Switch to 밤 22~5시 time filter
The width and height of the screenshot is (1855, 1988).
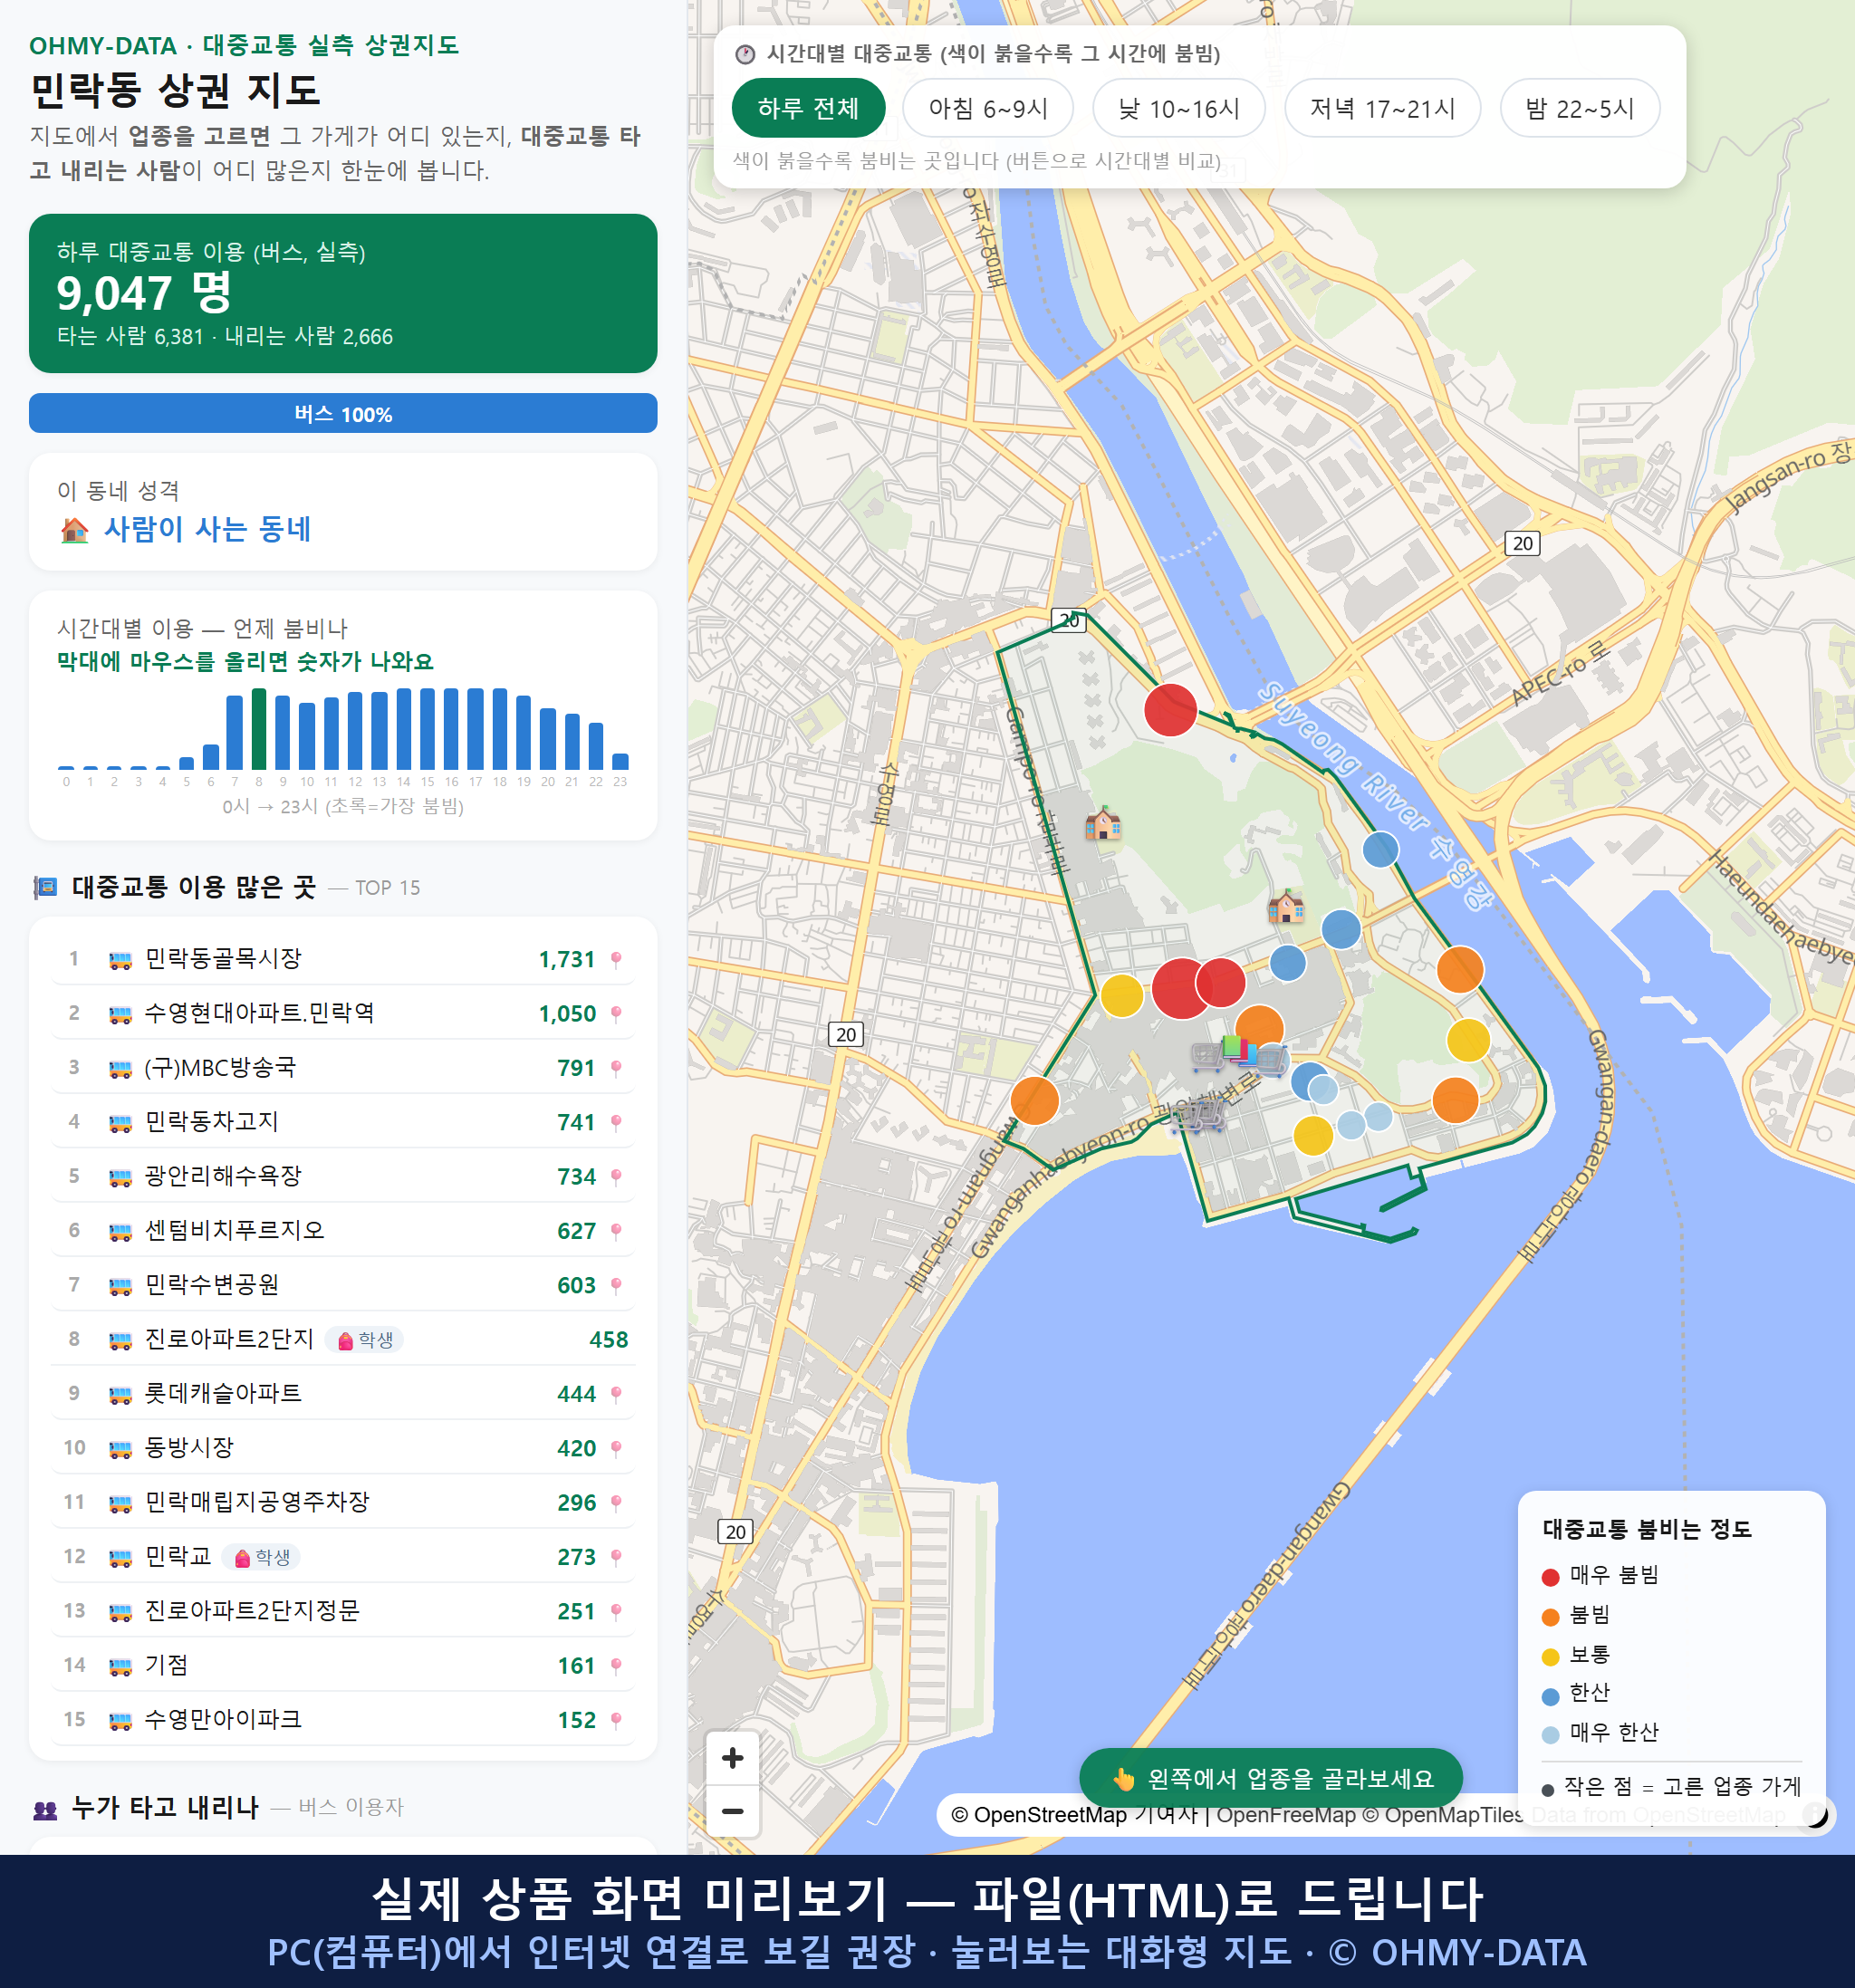point(1579,108)
